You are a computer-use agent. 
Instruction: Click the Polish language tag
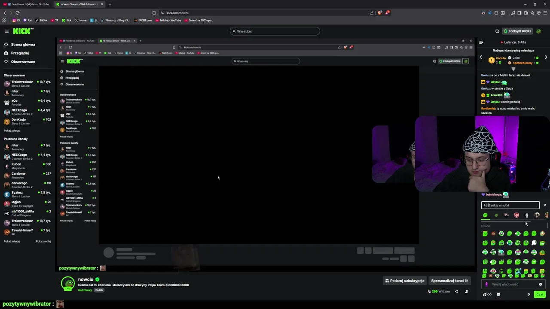[99, 290]
